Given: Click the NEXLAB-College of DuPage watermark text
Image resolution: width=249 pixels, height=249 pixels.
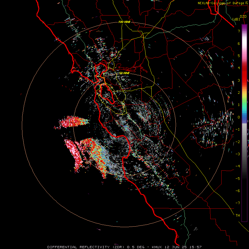Looking at the screenshot, I should 223,3.
